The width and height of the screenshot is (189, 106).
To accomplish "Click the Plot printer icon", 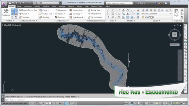I will (20, 3).
